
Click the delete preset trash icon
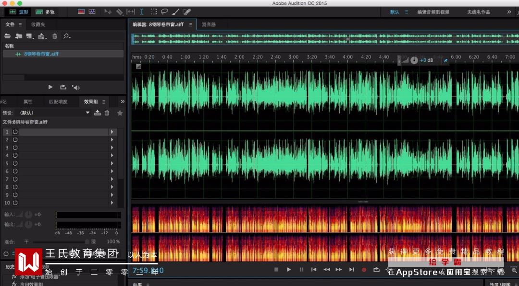coord(107,113)
